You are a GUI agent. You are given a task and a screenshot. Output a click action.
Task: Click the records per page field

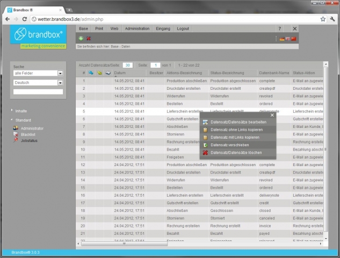[128, 64]
